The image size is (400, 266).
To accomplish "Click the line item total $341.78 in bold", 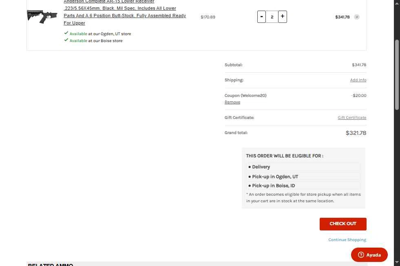I will coord(343,17).
